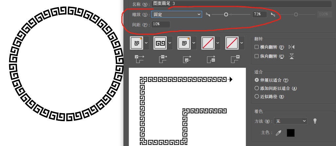The width and height of the screenshot is (336, 146).
Task: Click the end tile position icon
Action: (235, 59)
